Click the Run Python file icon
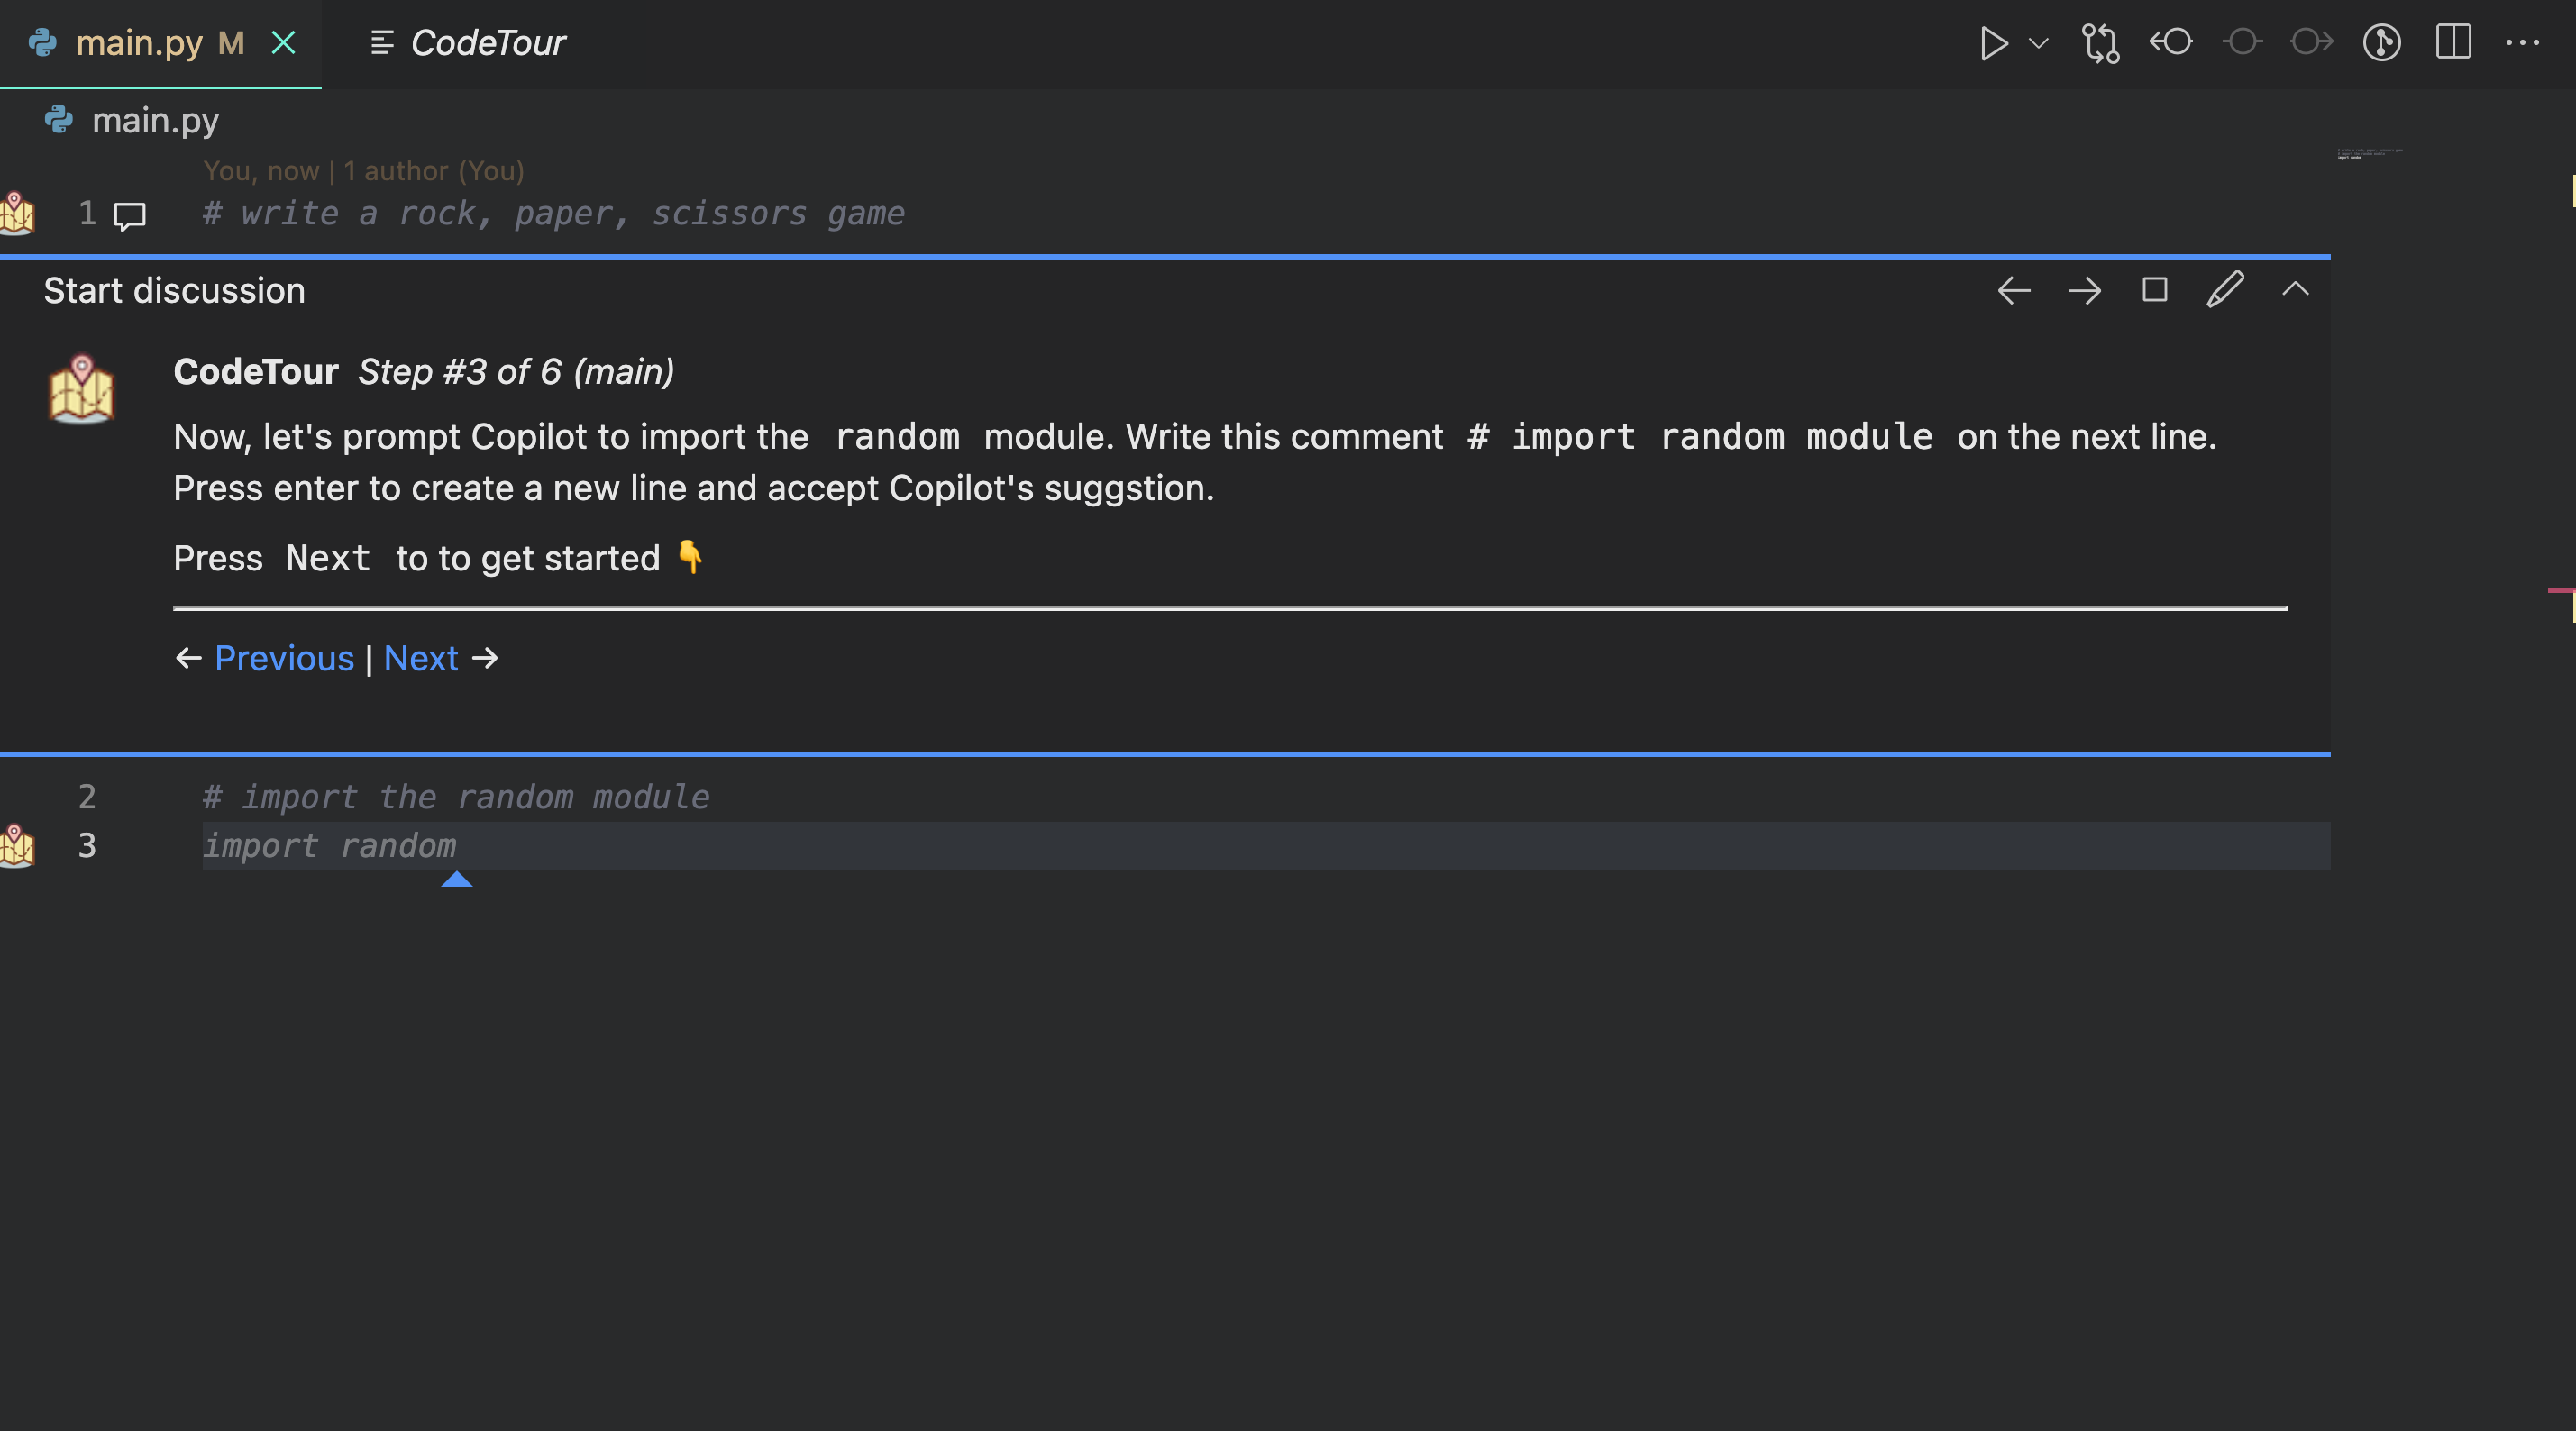The width and height of the screenshot is (2576, 1431). click(x=1991, y=42)
